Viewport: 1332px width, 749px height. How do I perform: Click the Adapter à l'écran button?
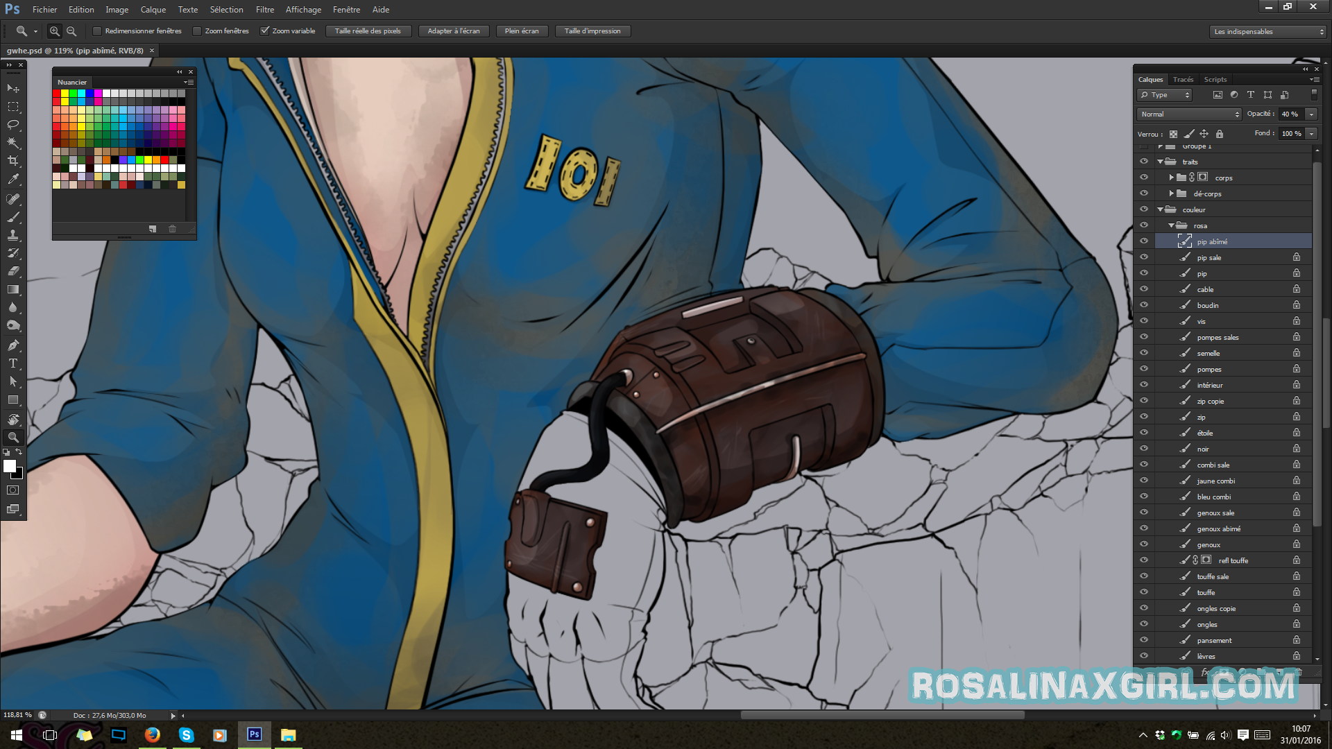coord(454,31)
